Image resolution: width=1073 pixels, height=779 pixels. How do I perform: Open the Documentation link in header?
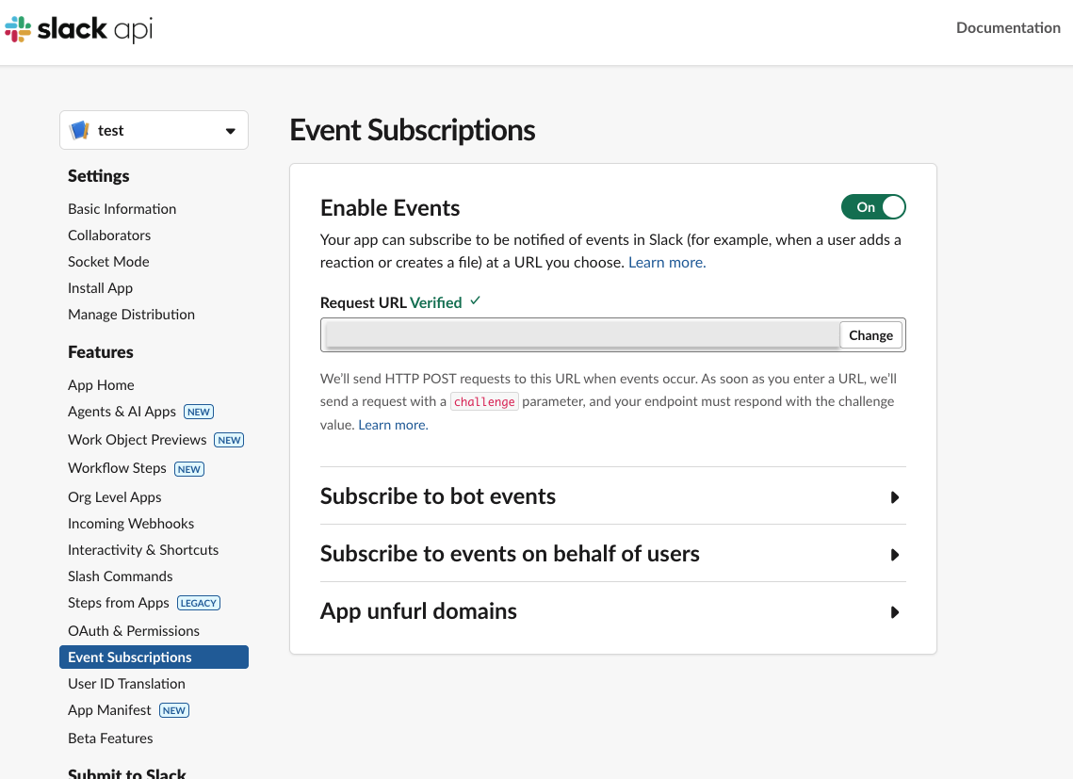coord(1008,28)
